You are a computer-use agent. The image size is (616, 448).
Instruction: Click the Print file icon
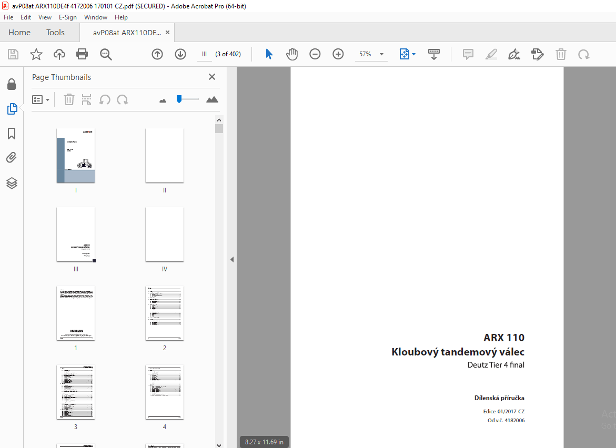(x=82, y=54)
